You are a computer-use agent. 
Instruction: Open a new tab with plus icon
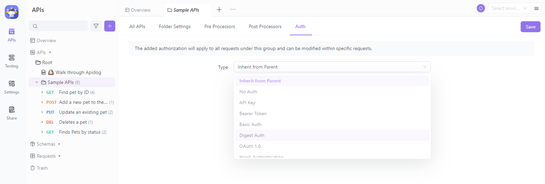click(x=219, y=10)
